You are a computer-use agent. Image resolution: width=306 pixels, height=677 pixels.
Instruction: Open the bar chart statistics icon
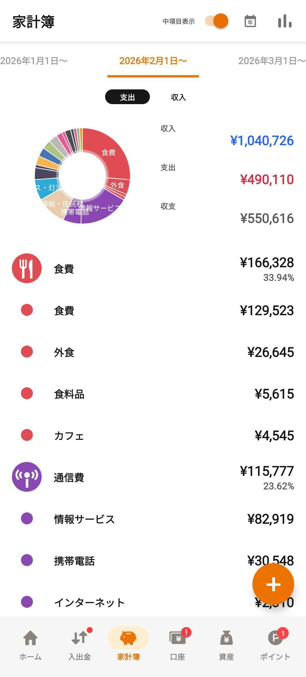click(x=284, y=21)
